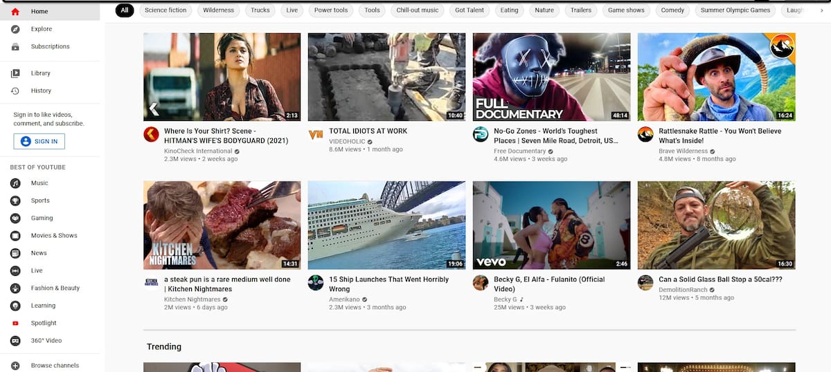Open the Sports trophy icon
831x372 pixels.
click(x=15, y=201)
